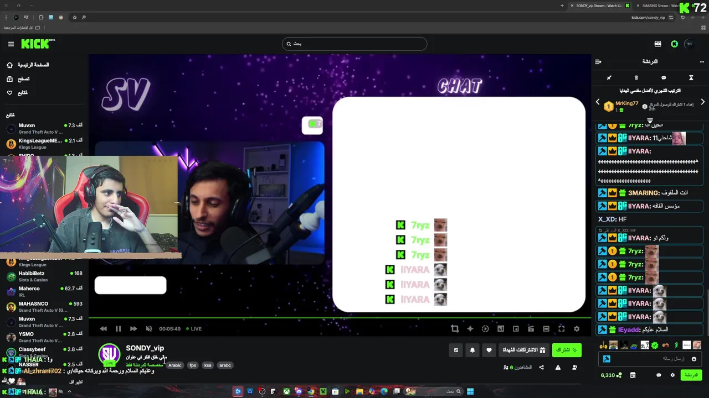Viewport: 709px width, 398px height.
Task: Click the pin icon in chat toolbar
Action: pos(609,77)
